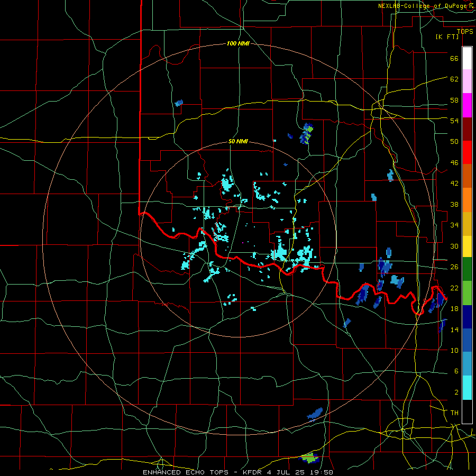The height and width of the screenshot is (476, 476).
Task: Click the 42 scale value
Action: click(454, 184)
